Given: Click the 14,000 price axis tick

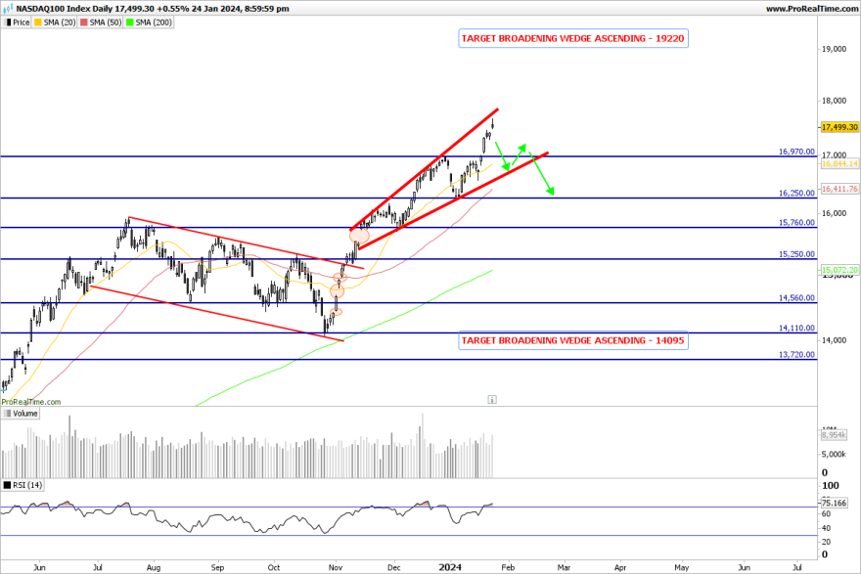Looking at the screenshot, I should [x=834, y=340].
